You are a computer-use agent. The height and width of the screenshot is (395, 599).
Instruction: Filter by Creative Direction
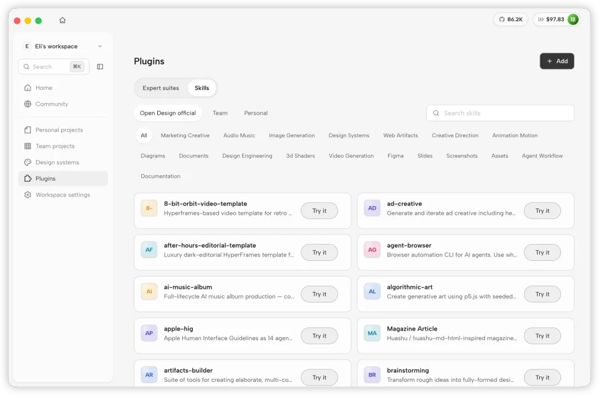(455, 135)
